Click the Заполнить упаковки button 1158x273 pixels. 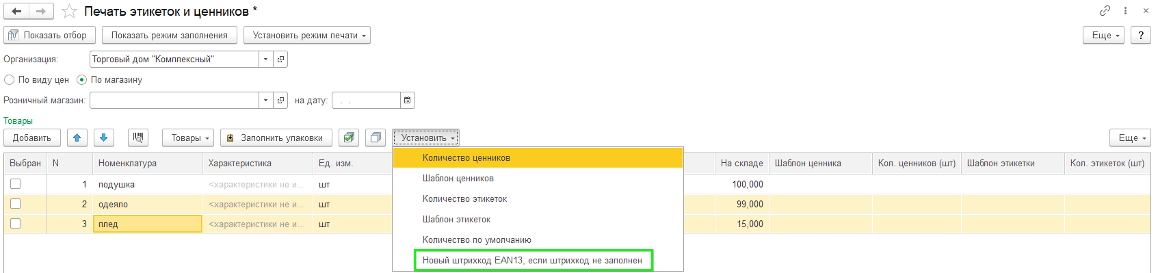(x=276, y=138)
